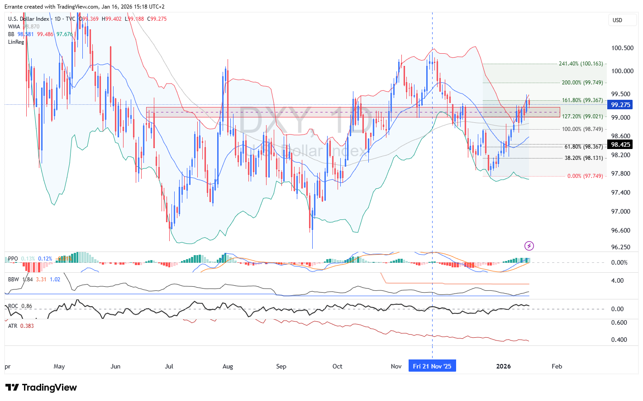
Task: Select the BB indicator legend
Action: [11, 34]
